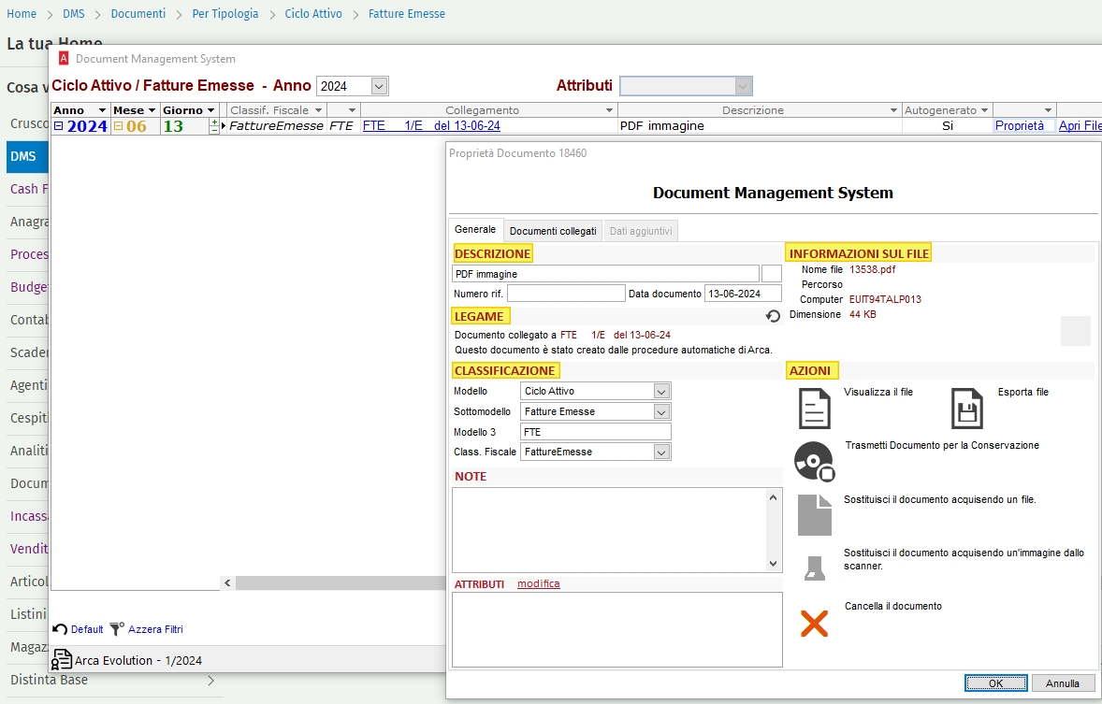Viewport: 1102px width, 704px height.
Task: Collapse the 06 month group
Action: pos(118,126)
